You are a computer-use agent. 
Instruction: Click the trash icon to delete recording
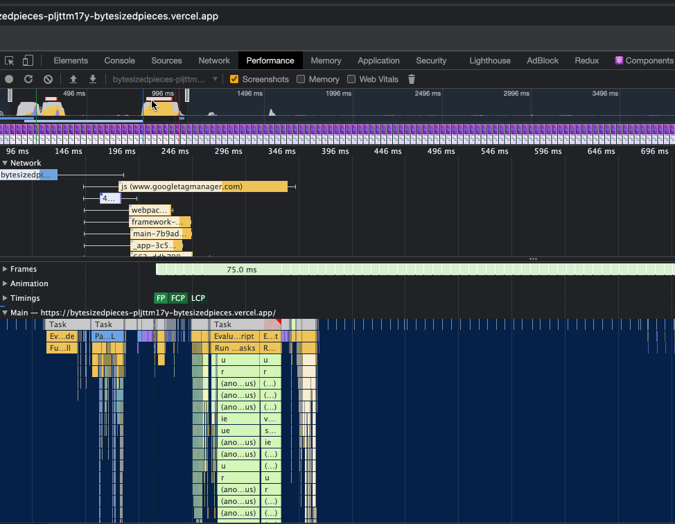coord(412,79)
